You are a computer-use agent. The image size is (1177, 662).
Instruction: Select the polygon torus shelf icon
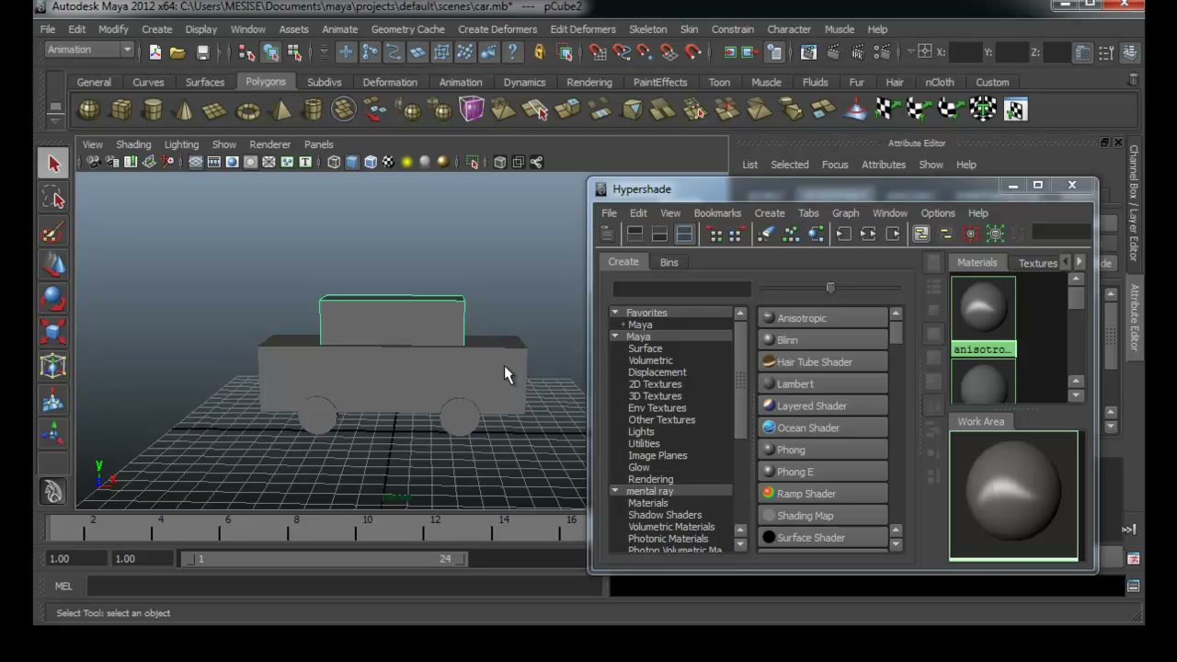tap(248, 110)
